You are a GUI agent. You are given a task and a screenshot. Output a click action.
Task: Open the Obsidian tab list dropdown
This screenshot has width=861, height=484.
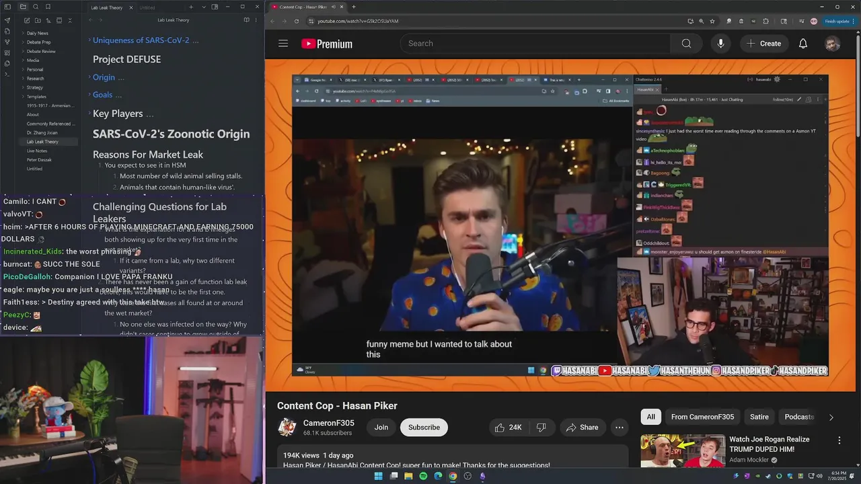[x=204, y=7]
